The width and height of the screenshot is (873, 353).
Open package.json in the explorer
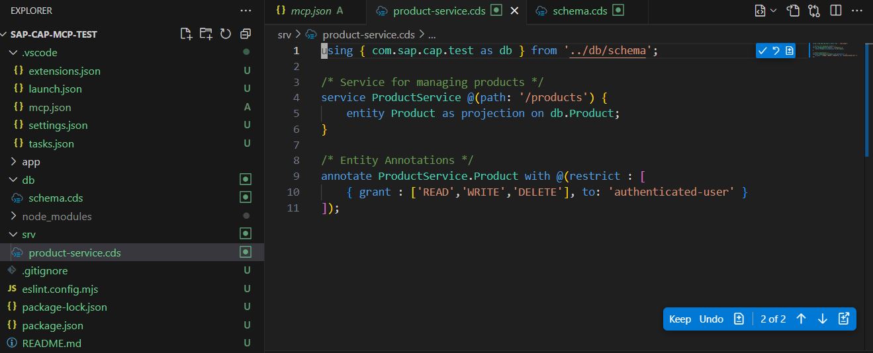pos(52,325)
